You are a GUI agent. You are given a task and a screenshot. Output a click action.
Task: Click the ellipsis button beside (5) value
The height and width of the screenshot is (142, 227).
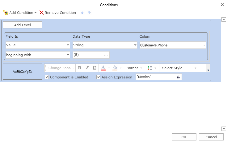(106, 55)
